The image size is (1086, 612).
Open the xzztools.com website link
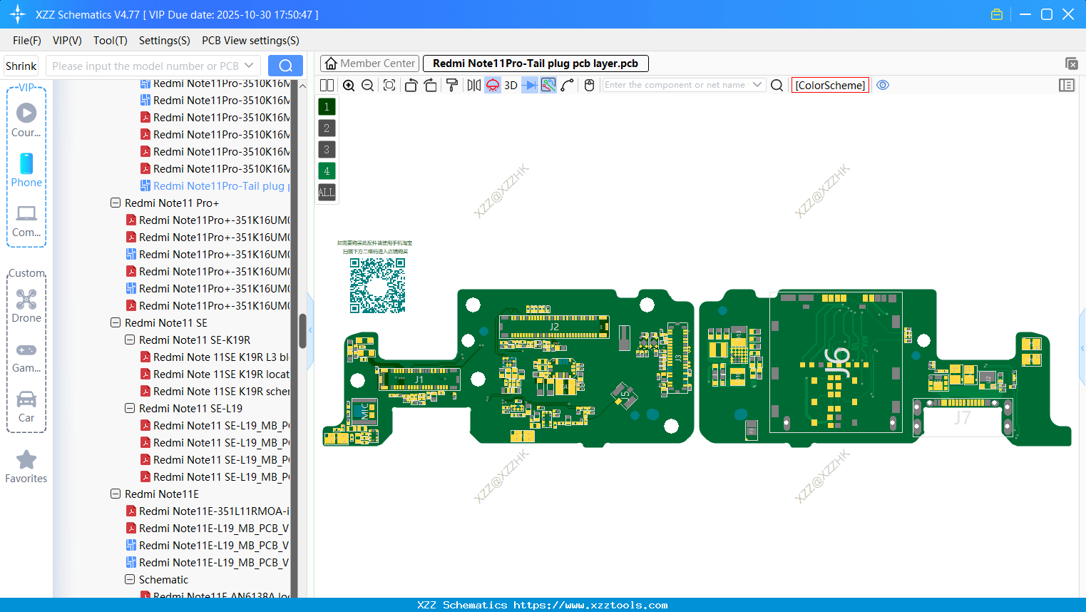[590, 605]
